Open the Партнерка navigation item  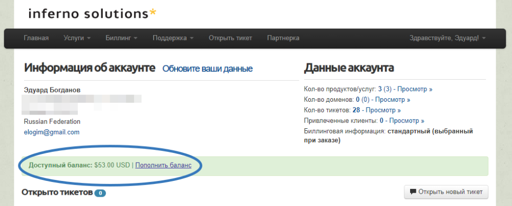pyautogui.click(x=283, y=38)
